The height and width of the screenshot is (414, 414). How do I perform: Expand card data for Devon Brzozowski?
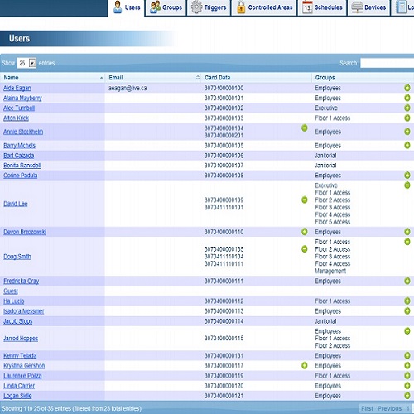click(305, 232)
